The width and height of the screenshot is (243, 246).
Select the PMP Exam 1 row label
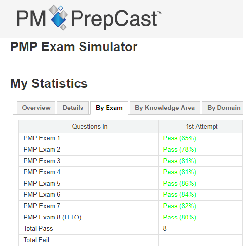42,138
